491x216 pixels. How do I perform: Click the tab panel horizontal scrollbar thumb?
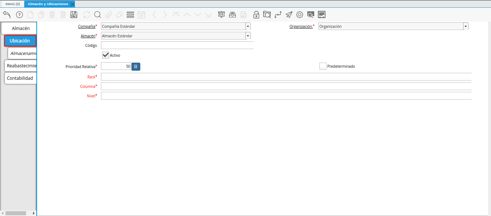point(16,213)
